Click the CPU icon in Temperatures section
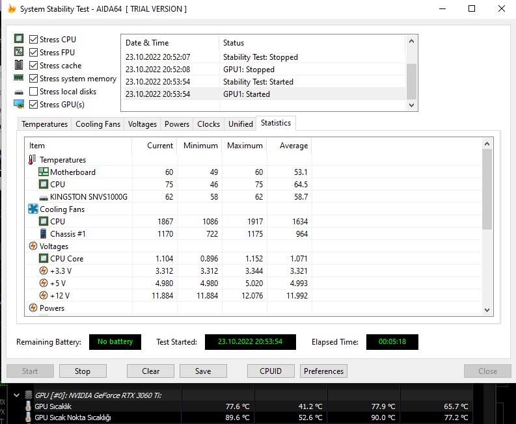Image resolution: width=516 pixels, height=424 pixels. (44, 184)
